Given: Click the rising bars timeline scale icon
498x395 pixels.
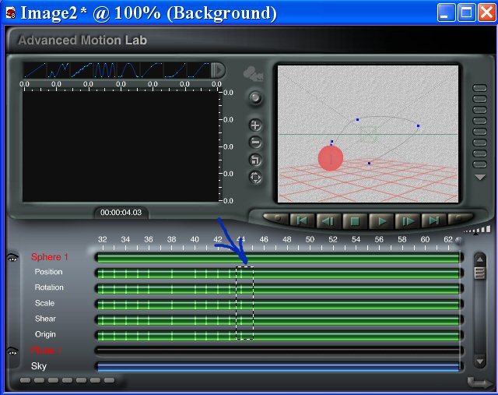Looking at the screenshot, I should [x=479, y=230].
